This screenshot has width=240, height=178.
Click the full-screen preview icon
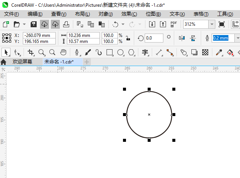click(222, 24)
